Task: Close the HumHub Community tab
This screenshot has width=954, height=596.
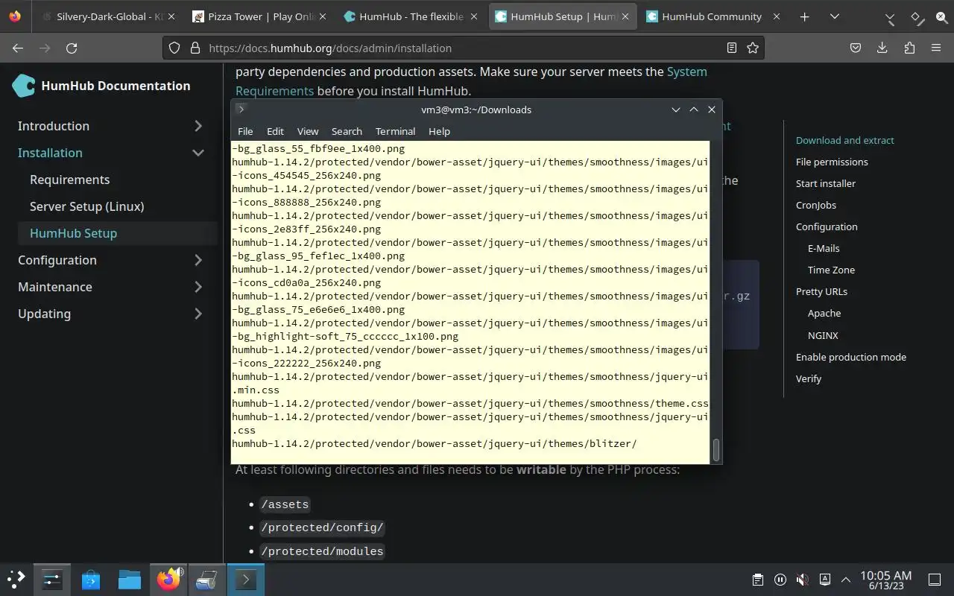Action: [777, 16]
